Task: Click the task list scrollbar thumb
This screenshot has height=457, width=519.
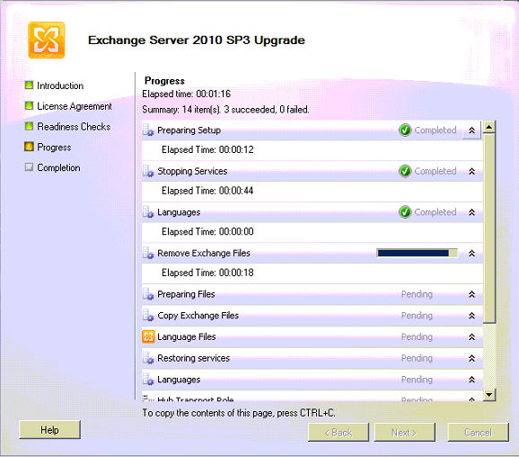Action: coord(489,228)
